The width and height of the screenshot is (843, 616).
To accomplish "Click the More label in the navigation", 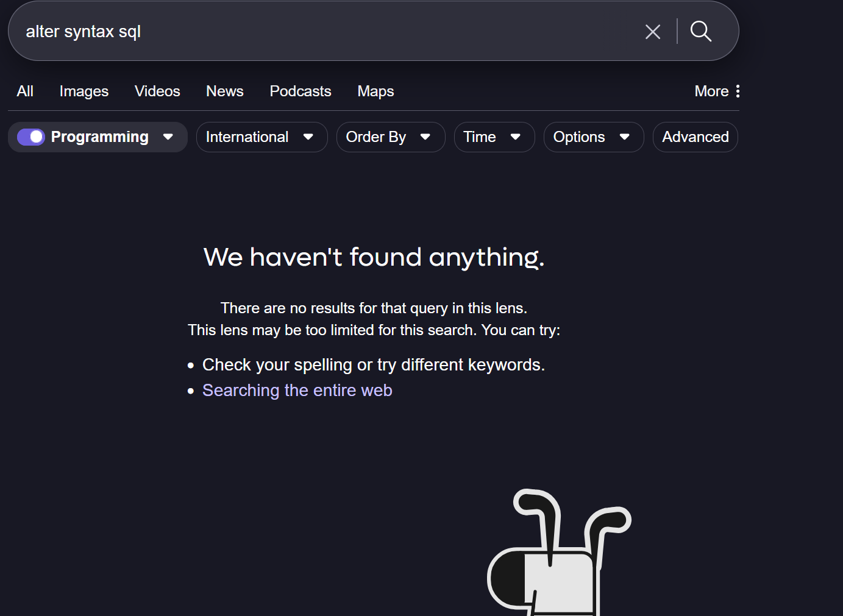I will click(711, 91).
